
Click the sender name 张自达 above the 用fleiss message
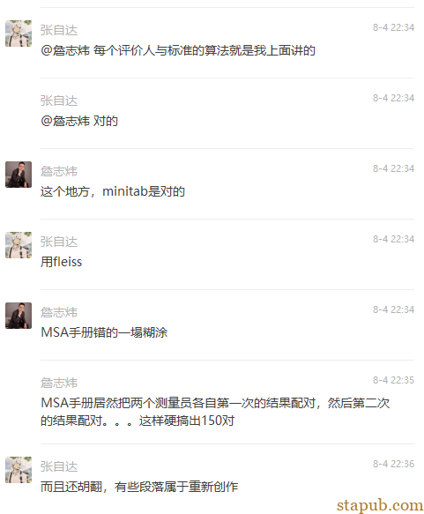pyautogui.click(x=59, y=242)
